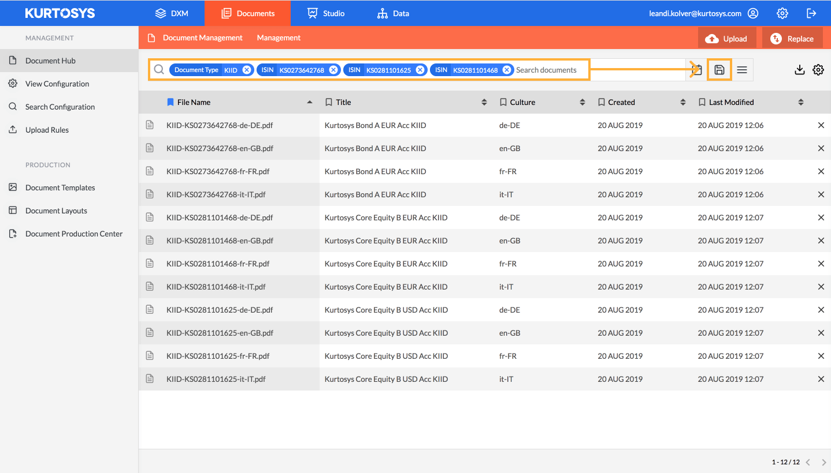Click the Document Hub sidebar page icon
The width and height of the screenshot is (831, 473).
point(13,61)
